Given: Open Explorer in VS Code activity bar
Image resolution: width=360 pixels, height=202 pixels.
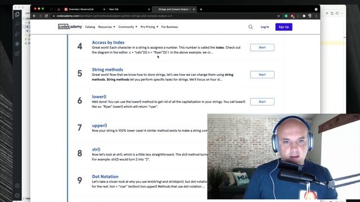Looking at the screenshot, I should click(x=17, y=15).
